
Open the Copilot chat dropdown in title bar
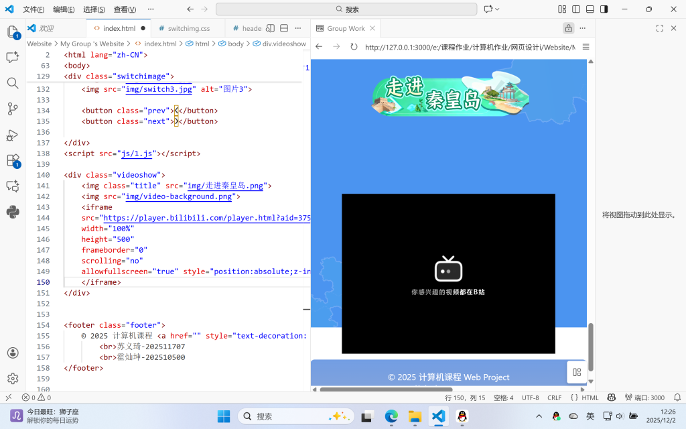pos(498,9)
